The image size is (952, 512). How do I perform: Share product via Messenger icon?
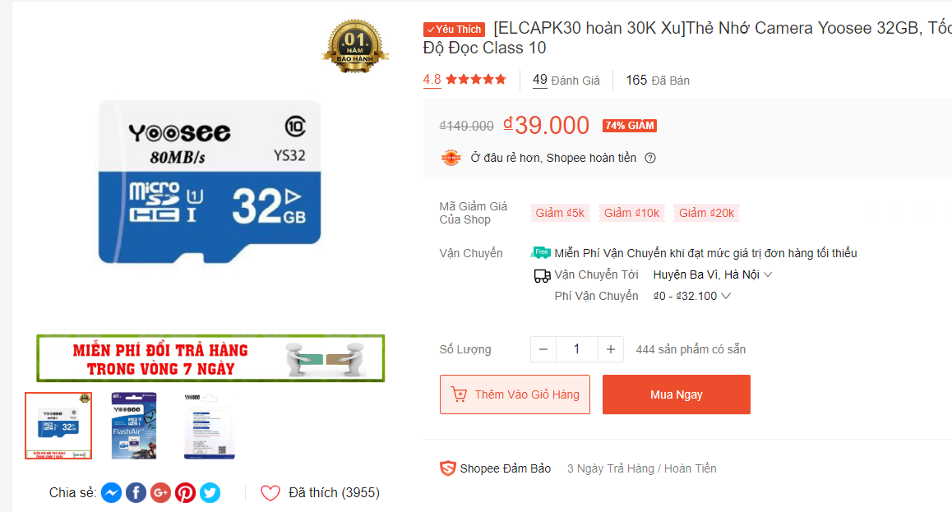pyautogui.click(x=111, y=492)
